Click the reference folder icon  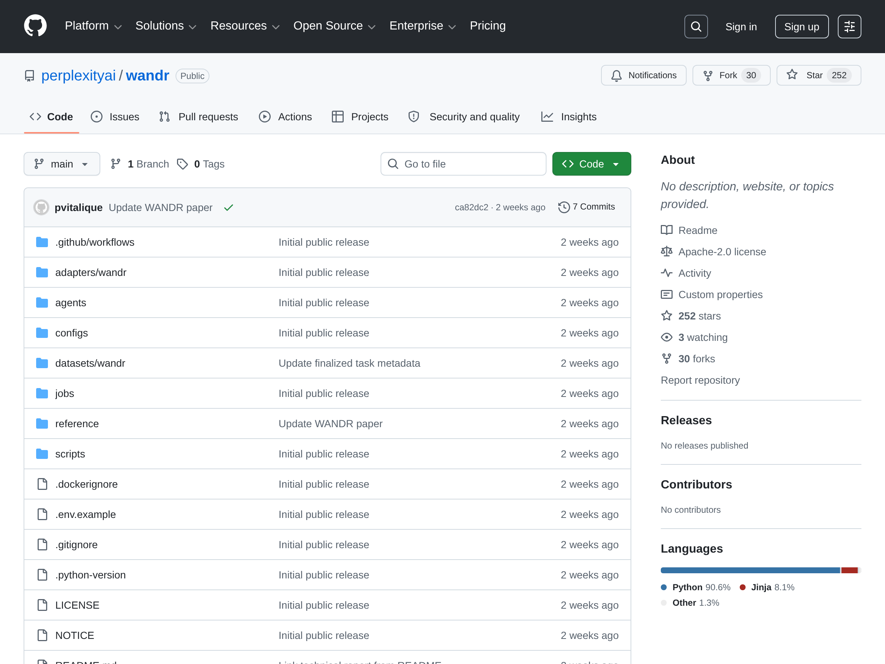(x=42, y=423)
